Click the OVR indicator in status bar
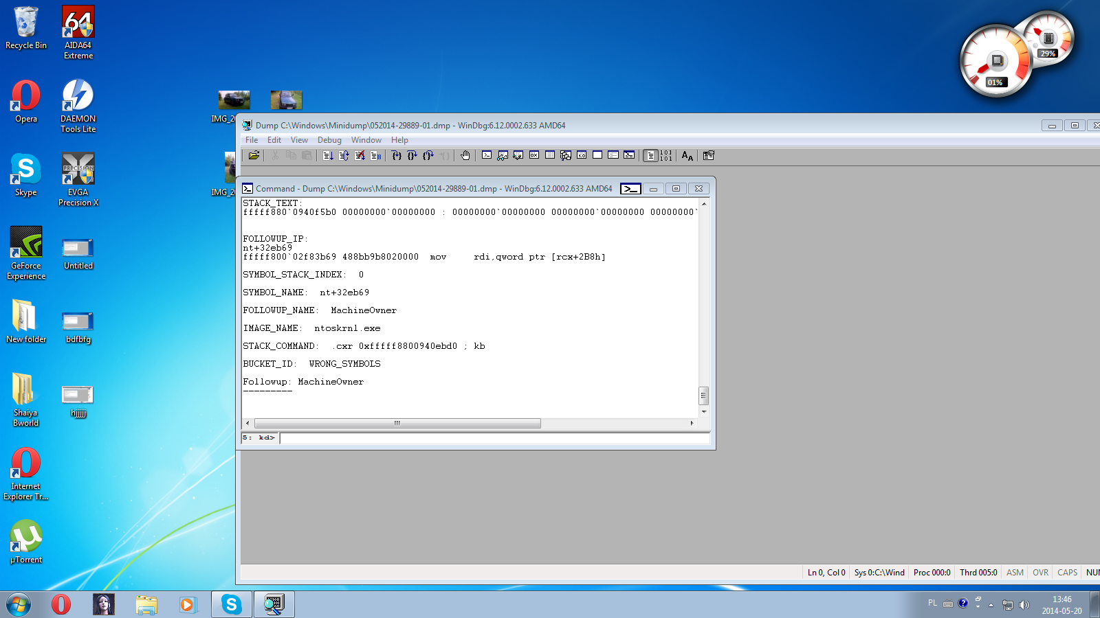Image resolution: width=1100 pixels, height=618 pixels. (1040, 573)
